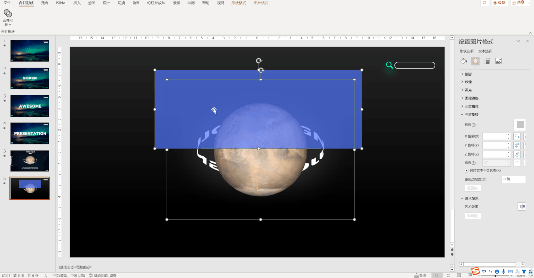Select the Effects pentagon icon
534x278 pixels.
click(x=475, y=61)
